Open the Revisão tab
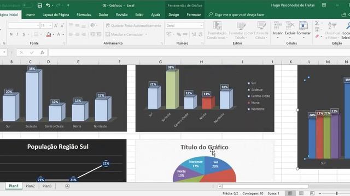This screenshot has height=196, width=350. tap(121, 15)
